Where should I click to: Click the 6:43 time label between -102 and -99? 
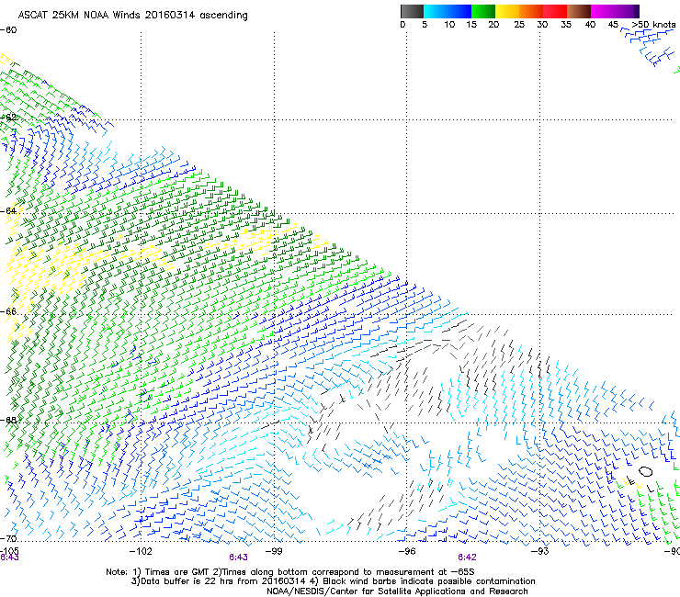[238, 558]
